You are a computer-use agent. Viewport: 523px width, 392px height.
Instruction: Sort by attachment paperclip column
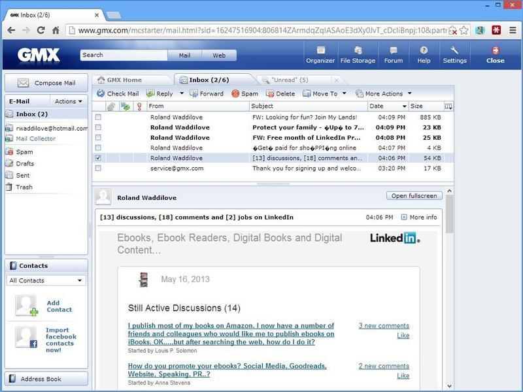(x=111, y=106)
